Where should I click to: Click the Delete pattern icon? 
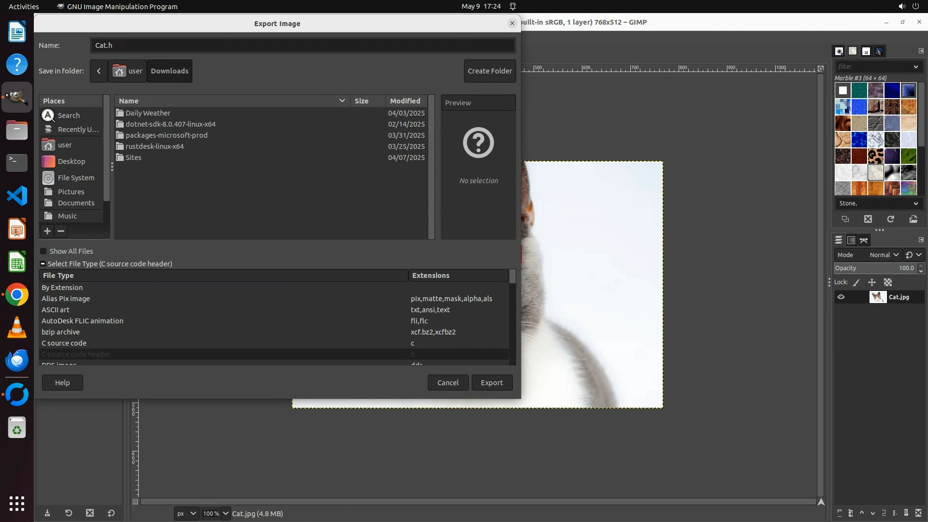[868, 219]
